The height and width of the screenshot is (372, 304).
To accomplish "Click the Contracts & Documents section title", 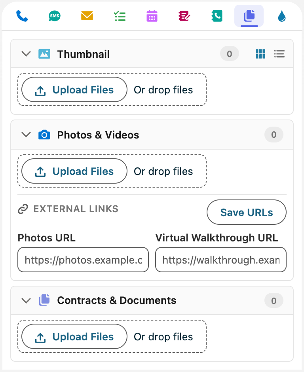I will pos(117,301).
